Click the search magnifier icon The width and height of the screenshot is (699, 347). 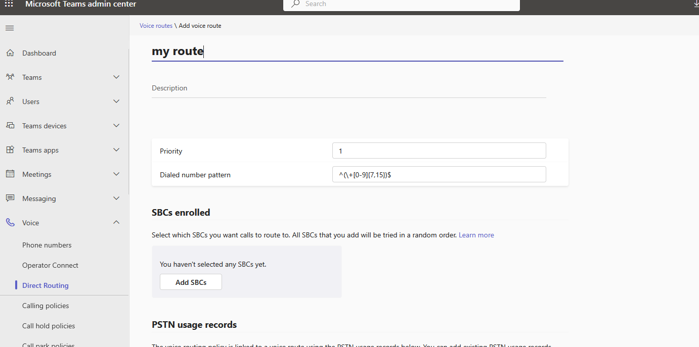(x=295, y=4)
